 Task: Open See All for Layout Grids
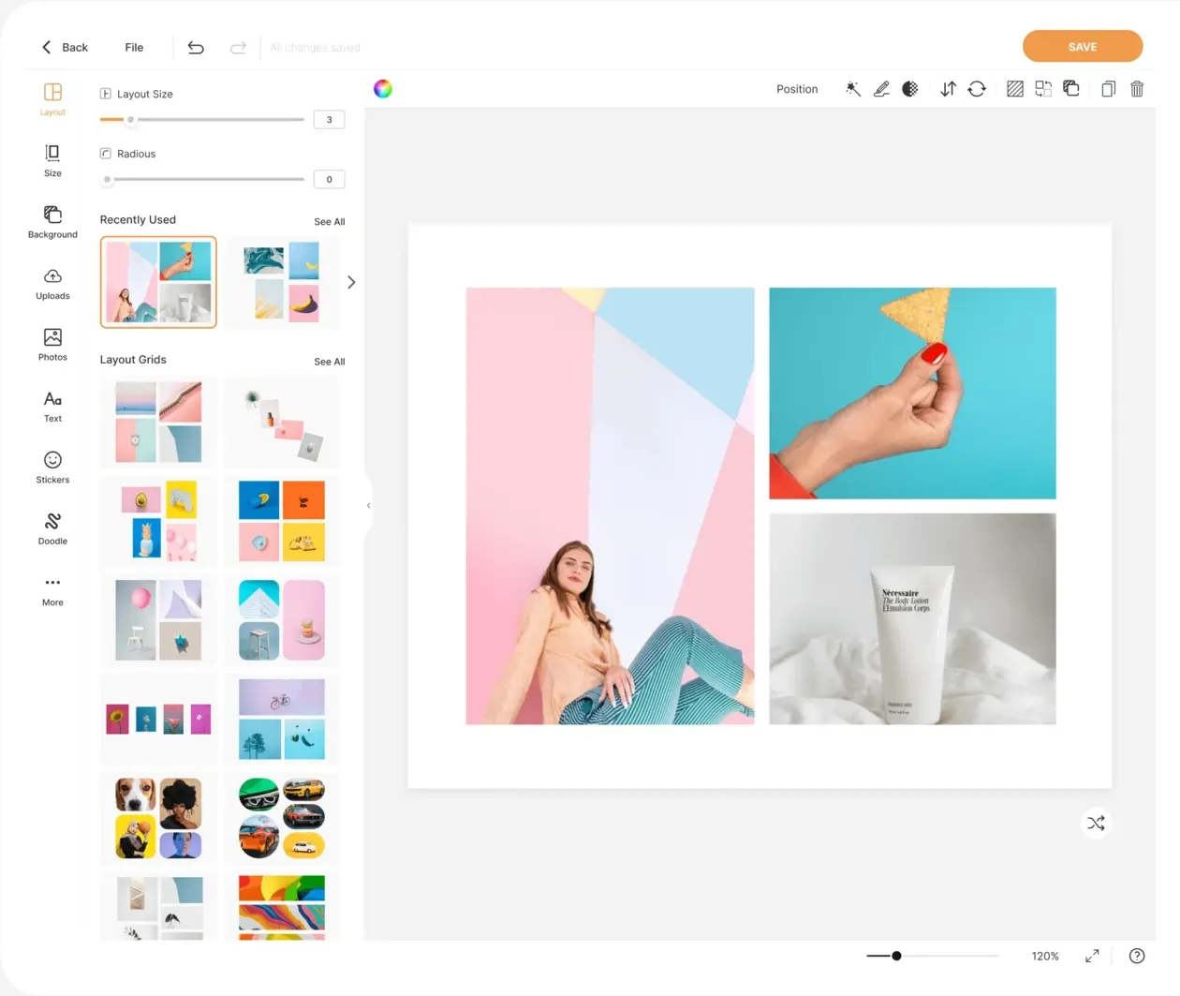pos(329,361)
